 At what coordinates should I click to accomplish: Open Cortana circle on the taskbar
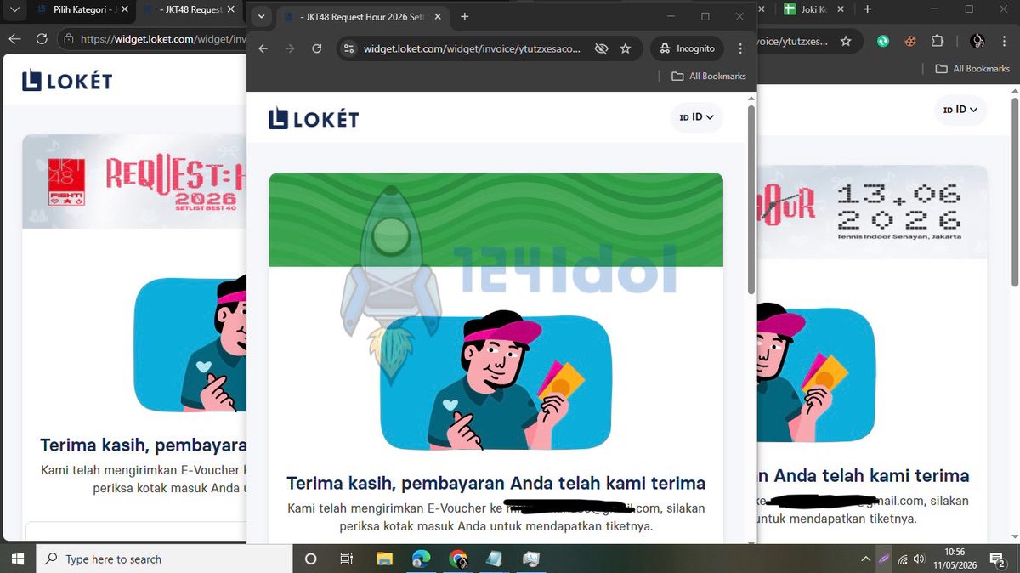310,559
